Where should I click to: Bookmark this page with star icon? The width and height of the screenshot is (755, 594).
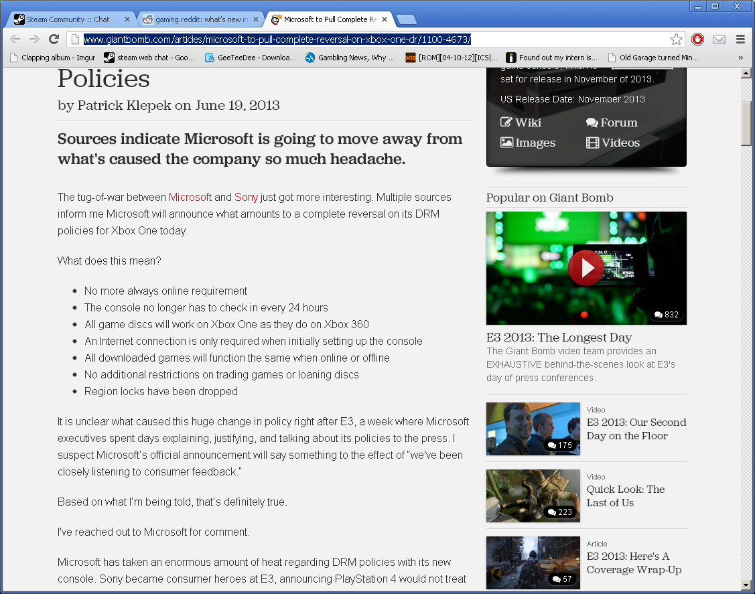(x=676, y=40)
